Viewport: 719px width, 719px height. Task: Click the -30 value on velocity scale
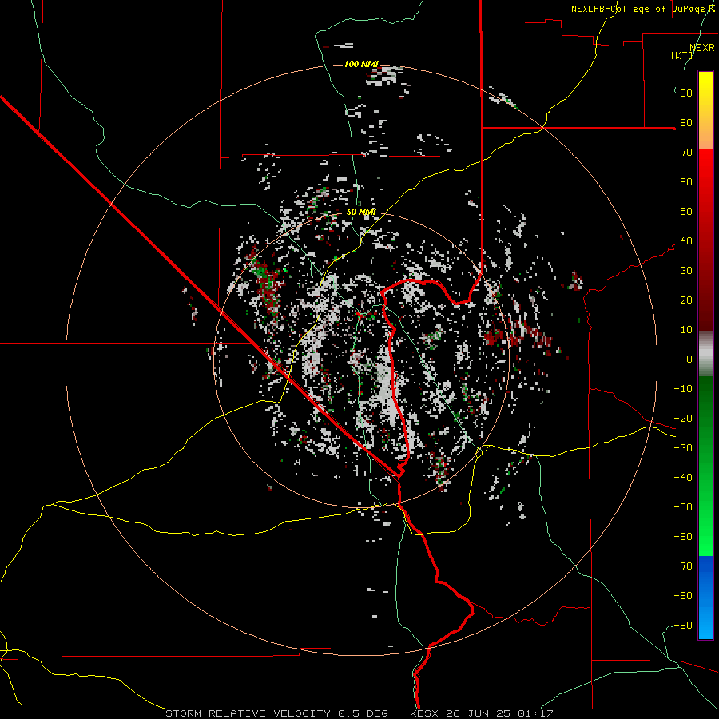point(683,448)
